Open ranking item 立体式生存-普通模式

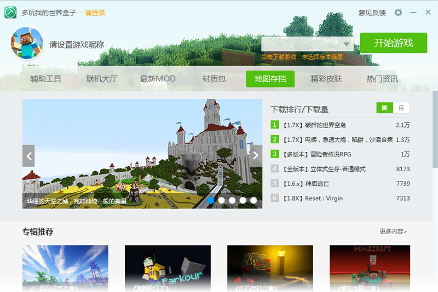340,169
